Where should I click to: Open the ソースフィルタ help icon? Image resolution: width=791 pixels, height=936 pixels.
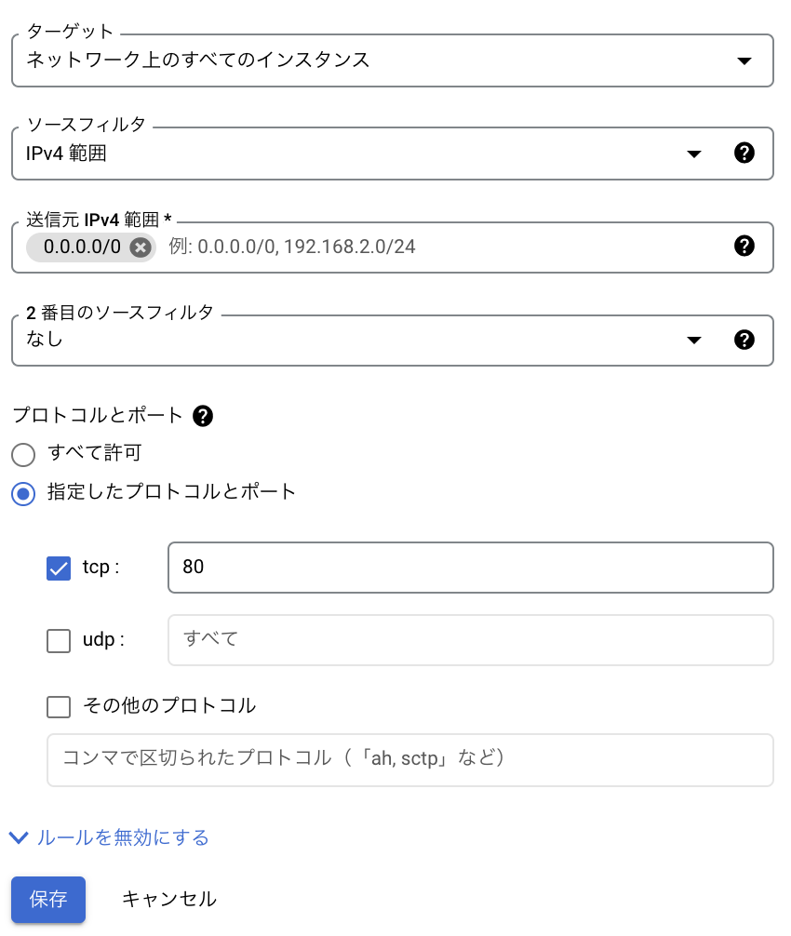[744, 154]
